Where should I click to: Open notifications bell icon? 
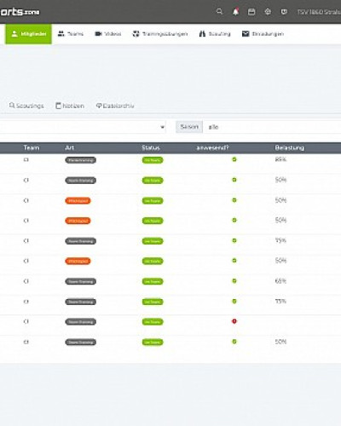(x=235, y=12)
